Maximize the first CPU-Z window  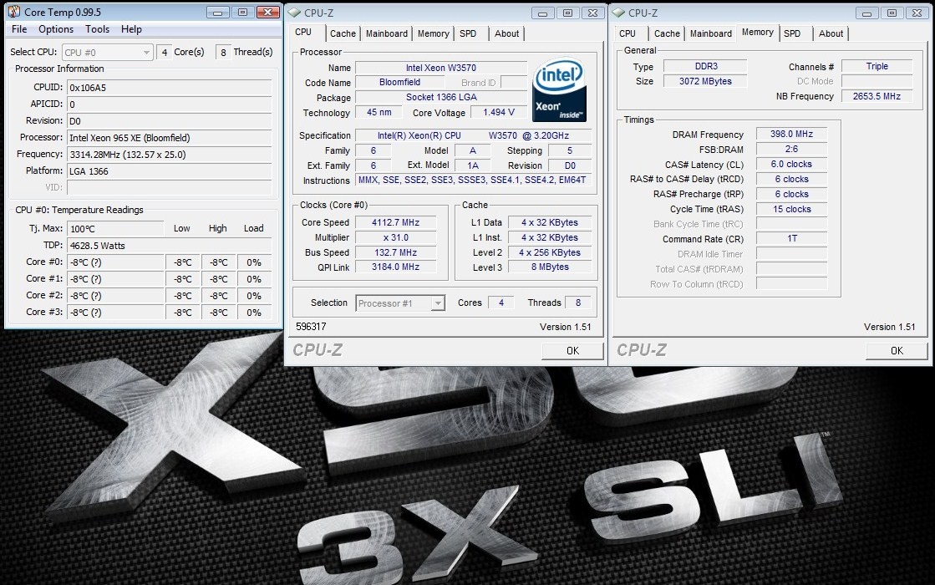coord(567,13)
